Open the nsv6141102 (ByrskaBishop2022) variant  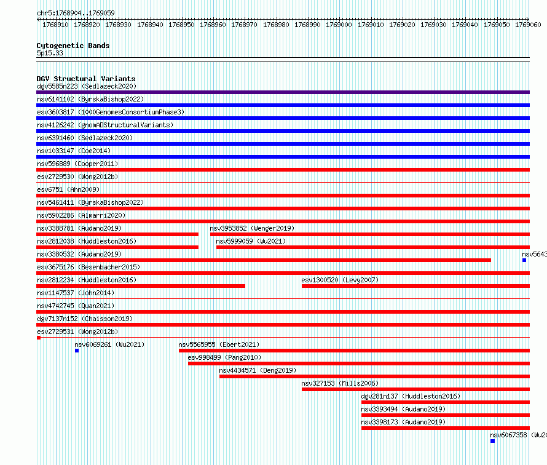click(x=90, y=99)
